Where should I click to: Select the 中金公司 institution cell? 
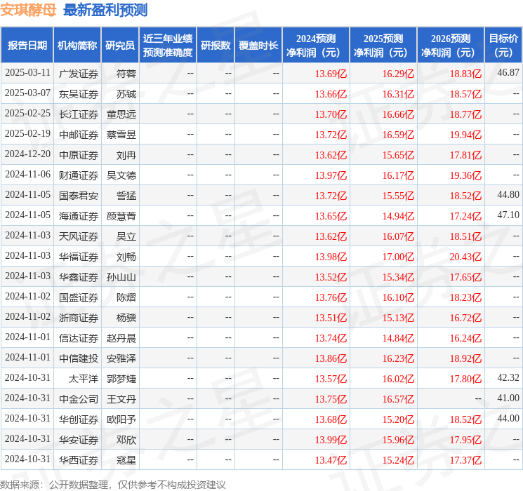(79, 399)
